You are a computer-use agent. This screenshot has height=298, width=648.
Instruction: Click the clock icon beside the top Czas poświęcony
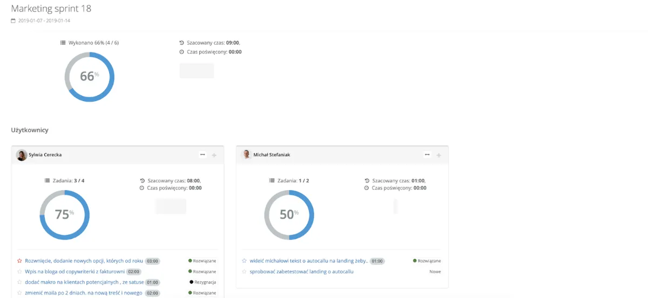(181, 52)
